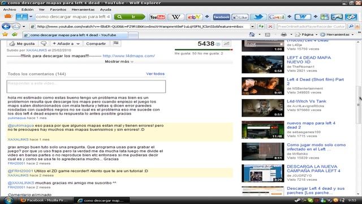This screenshot has height=204, width=362.
Task: Click the flag report icon
Action: [115, 43]
